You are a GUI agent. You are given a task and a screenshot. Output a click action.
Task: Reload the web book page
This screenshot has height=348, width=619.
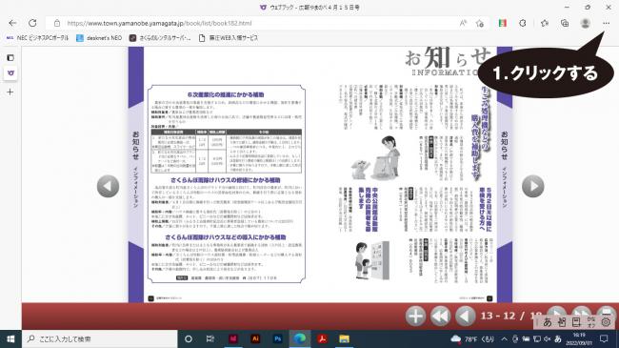point(32,23)
